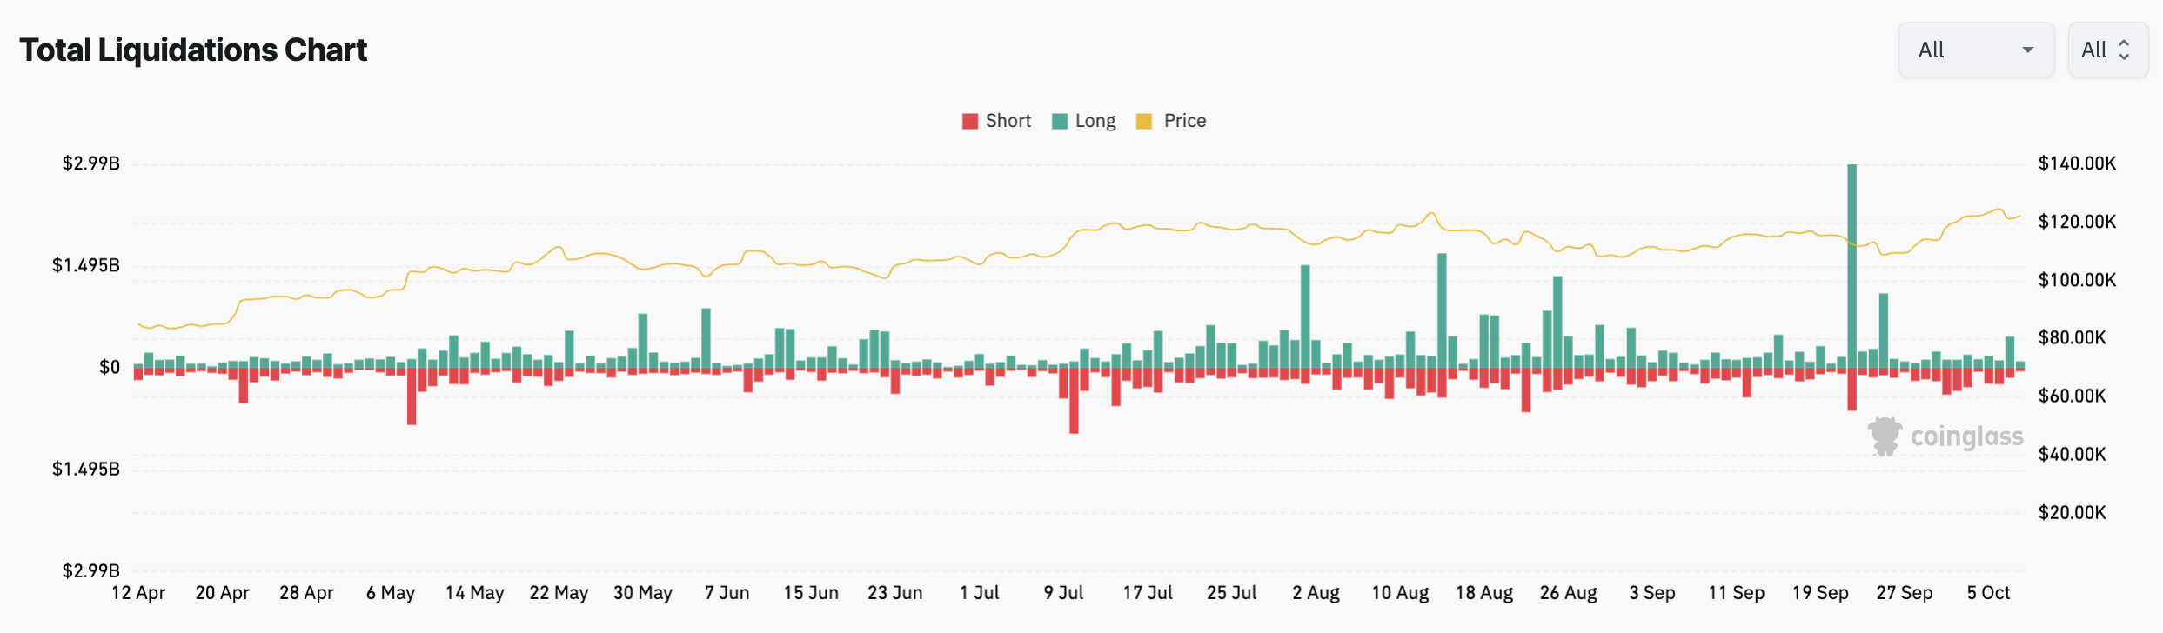This screenshot has width=2163, height=633.
Task: Click the top $2.99B liquidation axis label
Action: click(90, 163)
